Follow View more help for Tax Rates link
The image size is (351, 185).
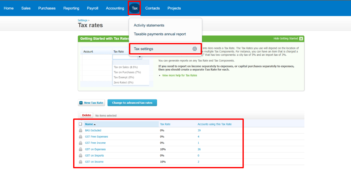tap(179, 75)
